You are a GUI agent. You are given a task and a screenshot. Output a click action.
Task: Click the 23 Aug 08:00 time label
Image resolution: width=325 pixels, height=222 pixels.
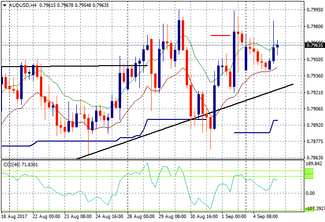tap(78, 217)
